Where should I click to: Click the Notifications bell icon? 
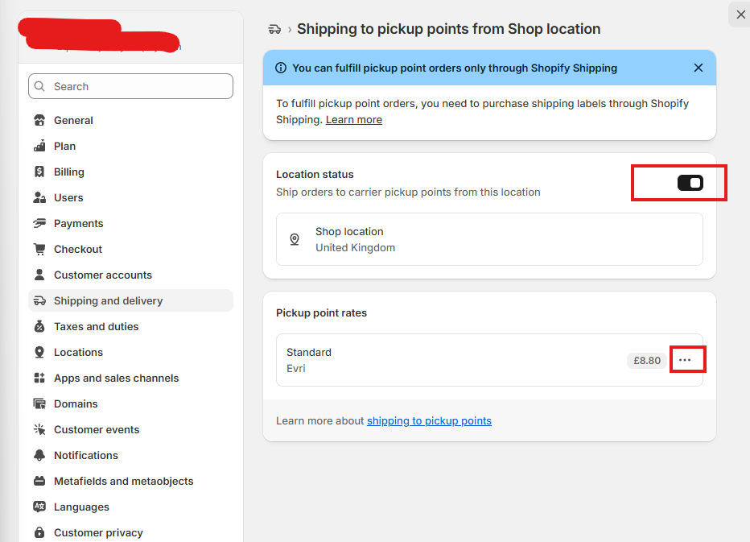tap(39, 455)
